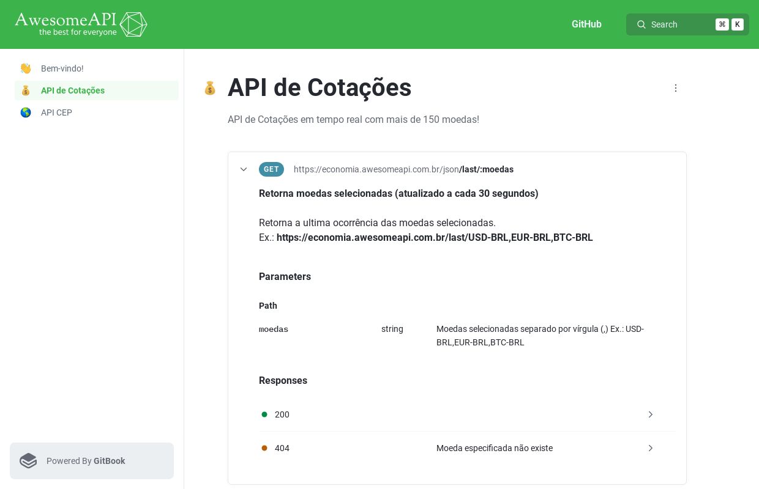Click the 404 response row label
This screenshot has width=759, height=489.
(x=282, y=448)
